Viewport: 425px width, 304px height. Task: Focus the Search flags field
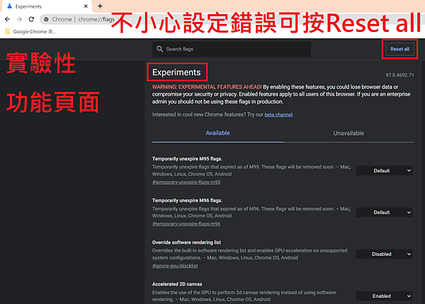(232, 49)
